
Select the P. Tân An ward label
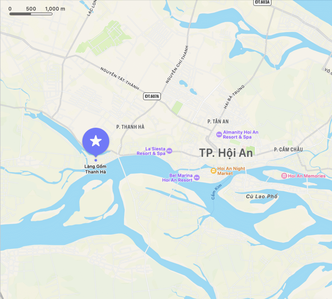[218, 122]
